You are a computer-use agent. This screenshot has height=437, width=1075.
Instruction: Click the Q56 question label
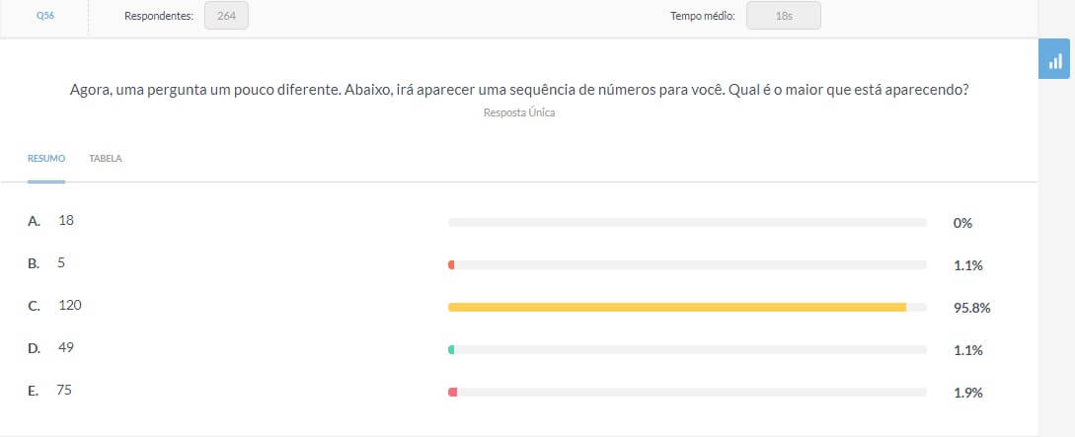point(45,16)
